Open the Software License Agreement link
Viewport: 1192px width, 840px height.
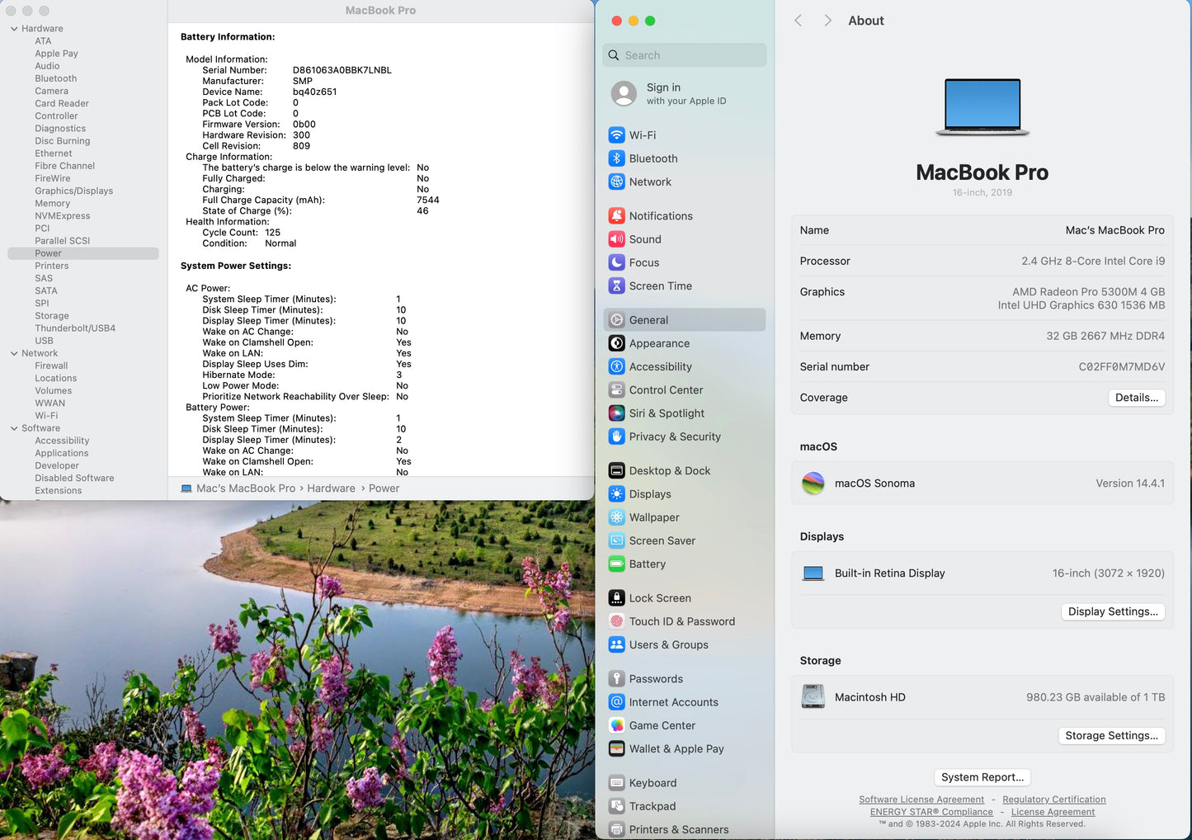tap(921, 800)
